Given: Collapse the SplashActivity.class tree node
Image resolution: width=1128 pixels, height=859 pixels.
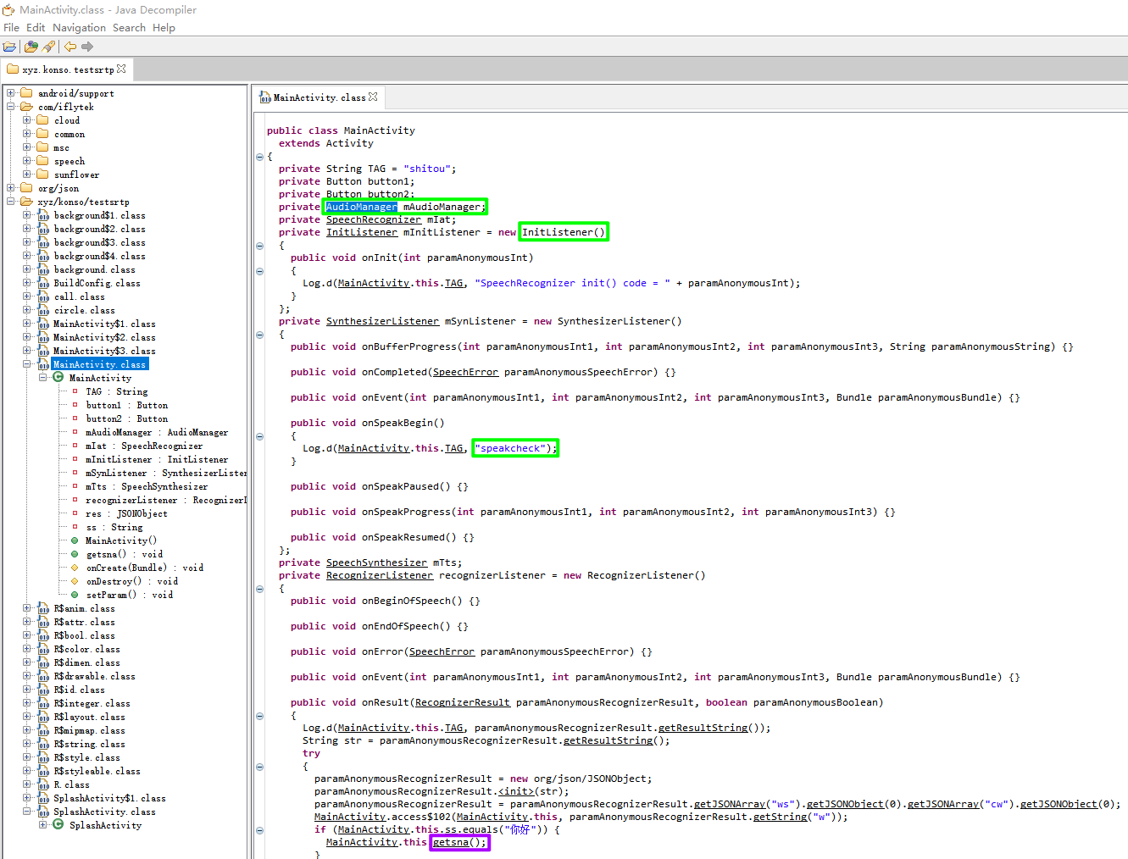Looking at the screenshot, I should 27,812.
